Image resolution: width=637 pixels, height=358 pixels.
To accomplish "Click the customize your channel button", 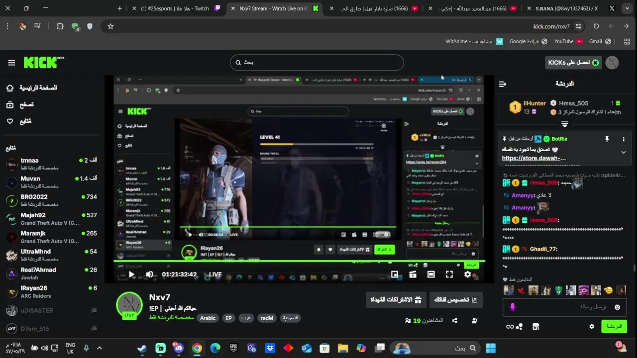I will pos(456,300).
